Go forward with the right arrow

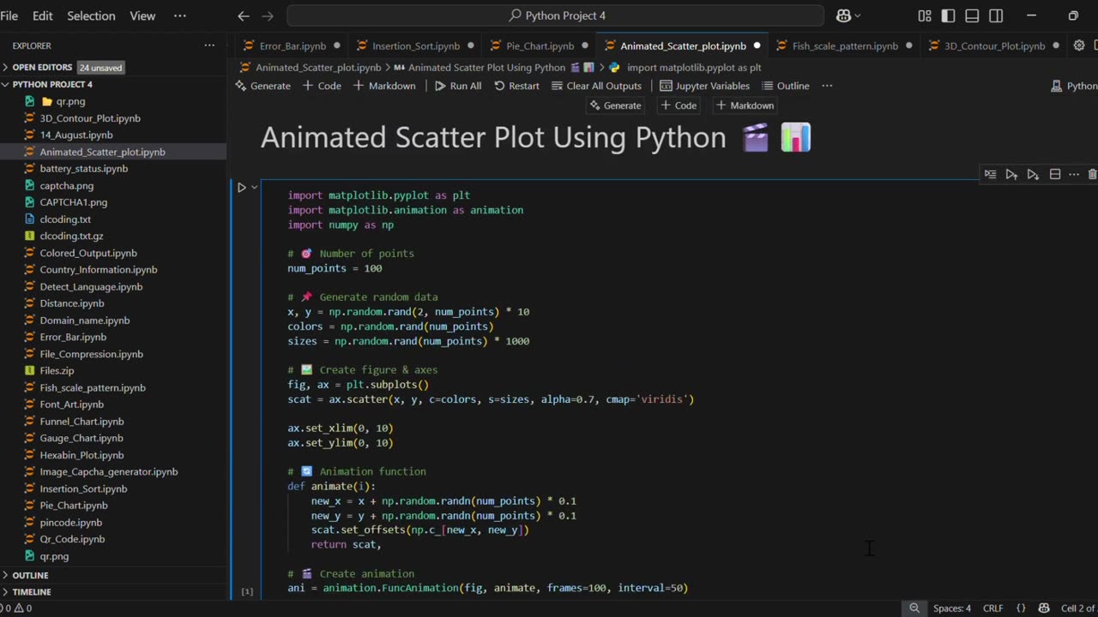coord(268,15)
